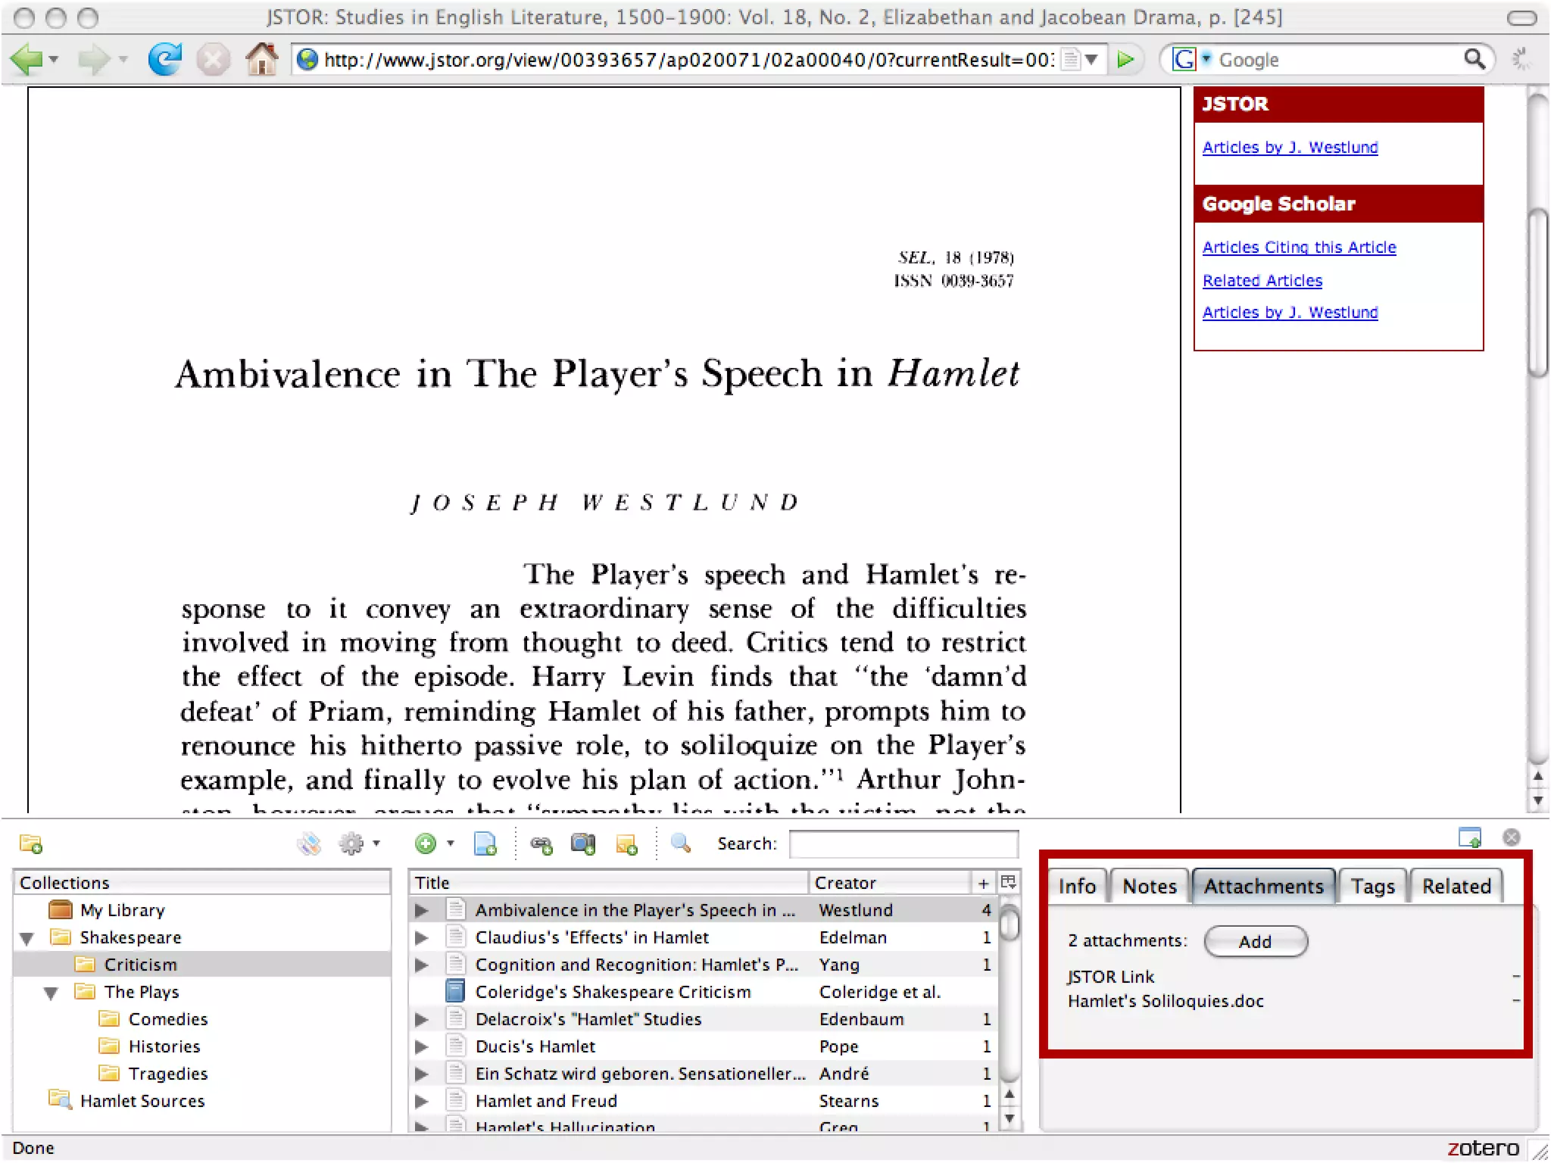Click the Zotero Search input field
This screenshot has height=1163, width=1551.
tap(903, 843)
